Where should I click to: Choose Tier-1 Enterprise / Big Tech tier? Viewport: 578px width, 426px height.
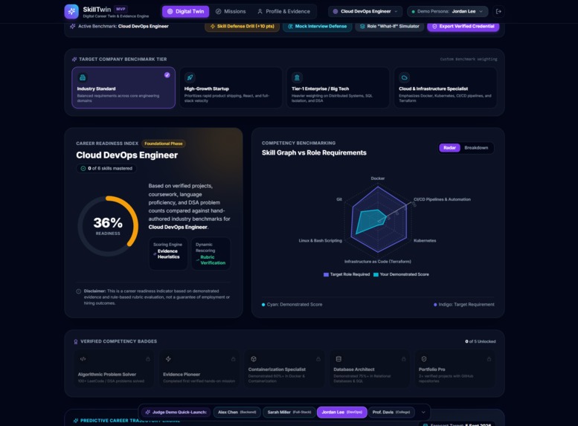pos(338,88)
